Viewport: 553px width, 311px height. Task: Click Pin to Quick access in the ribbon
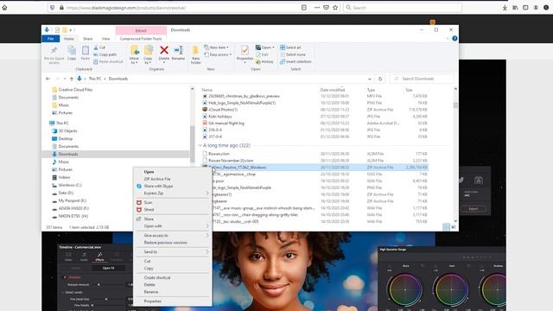tap(54, 55)
